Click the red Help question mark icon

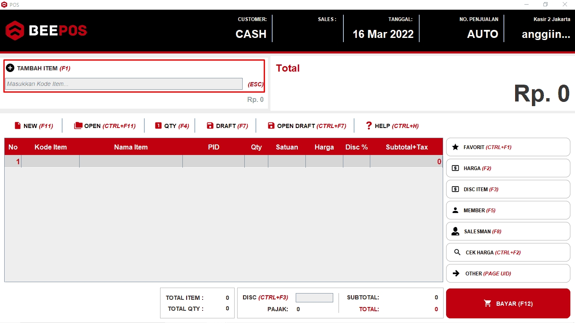[369, 125]
